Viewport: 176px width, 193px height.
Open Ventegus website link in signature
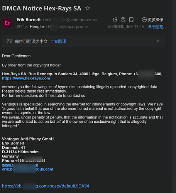(x=20, y=165)
